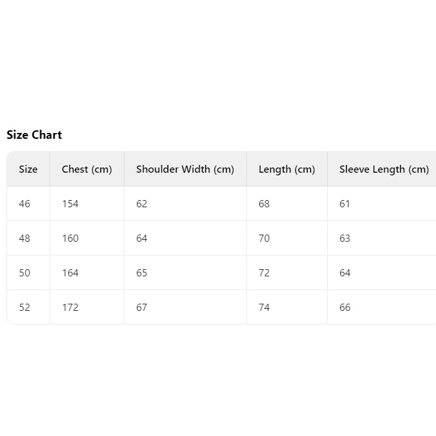The image size is (436, 436).
Task: Click shoulder width 62 for size 46
Action: [x=141, y=204]
